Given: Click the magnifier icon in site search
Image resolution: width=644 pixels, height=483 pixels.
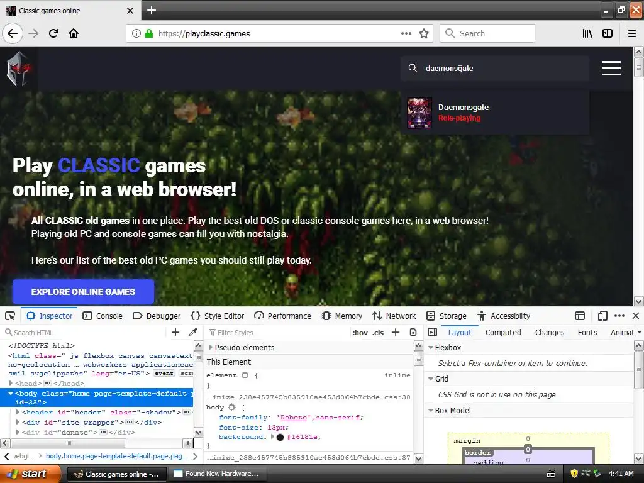Looking at the screenshot, I should [x=413, y=68].
